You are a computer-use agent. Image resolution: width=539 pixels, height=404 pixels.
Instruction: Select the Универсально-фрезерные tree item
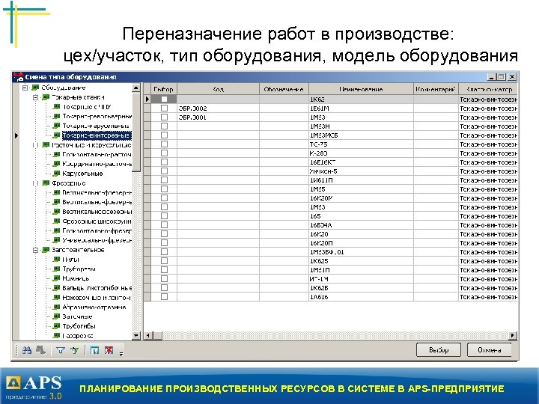(x=97, y=240)
